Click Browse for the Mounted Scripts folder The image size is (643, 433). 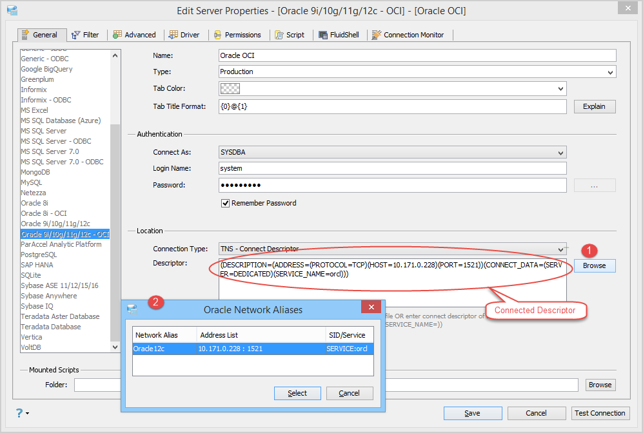click(x=600, y=385)
